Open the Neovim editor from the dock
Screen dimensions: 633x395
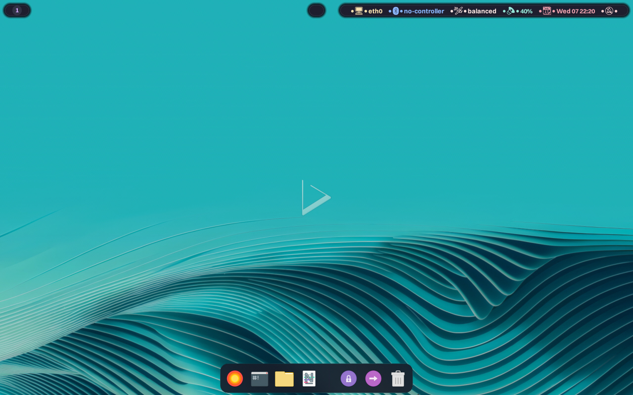pos(309,378)
